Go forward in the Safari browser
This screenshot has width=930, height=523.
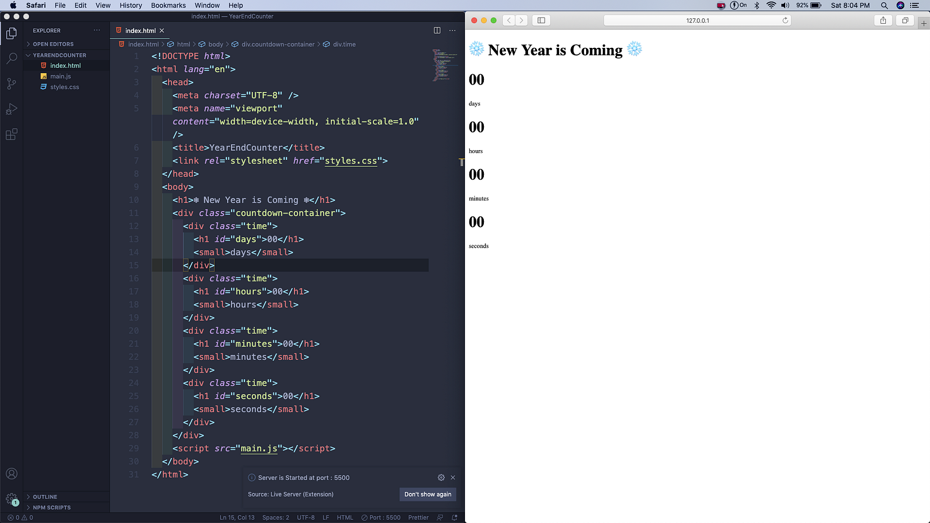click(522, 20)
